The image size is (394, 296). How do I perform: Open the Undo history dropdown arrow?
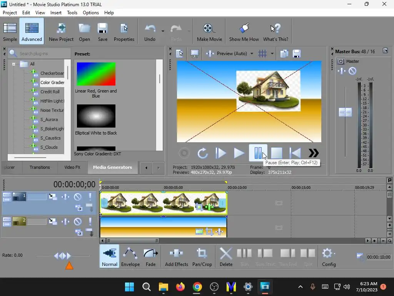click(x=163, y=31)
